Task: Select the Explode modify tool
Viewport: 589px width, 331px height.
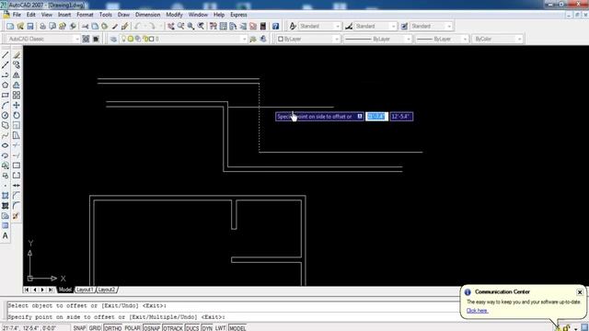Action: [x=17, y=216]
